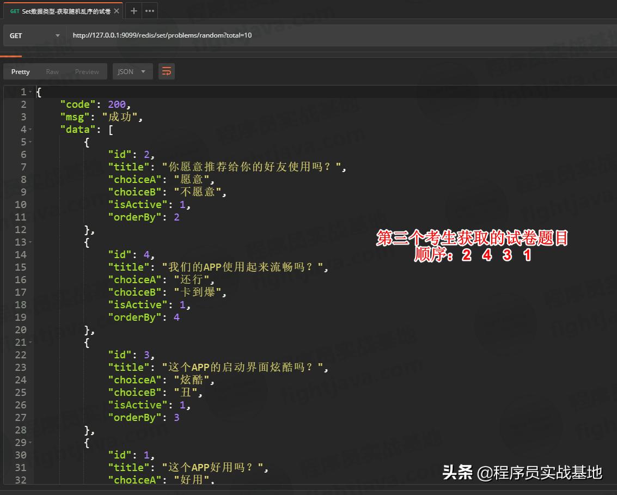Open a new request tab with plus icon
Image resolution: width=617 pixels, height=495 pixels.
click(134, 11)
